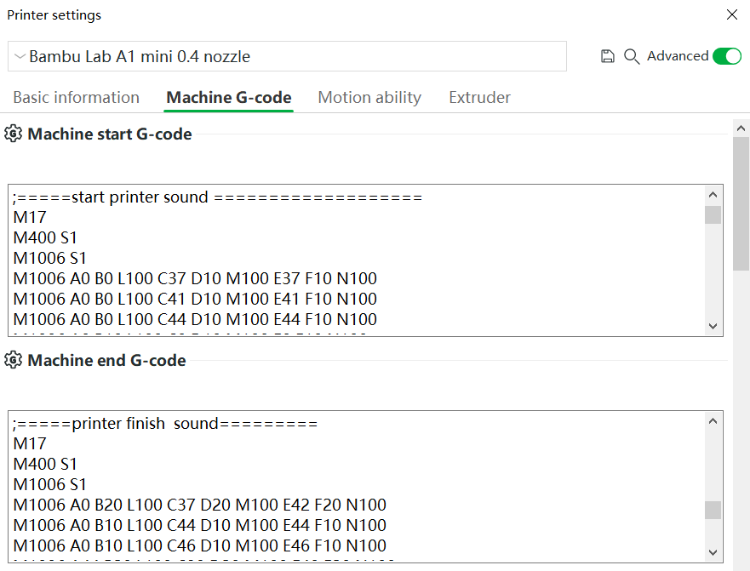The width and height of the screenshot is (750, 571).
Task: Open the Motion ability tab
Action: pyautogui.click(x=369, y=98)
